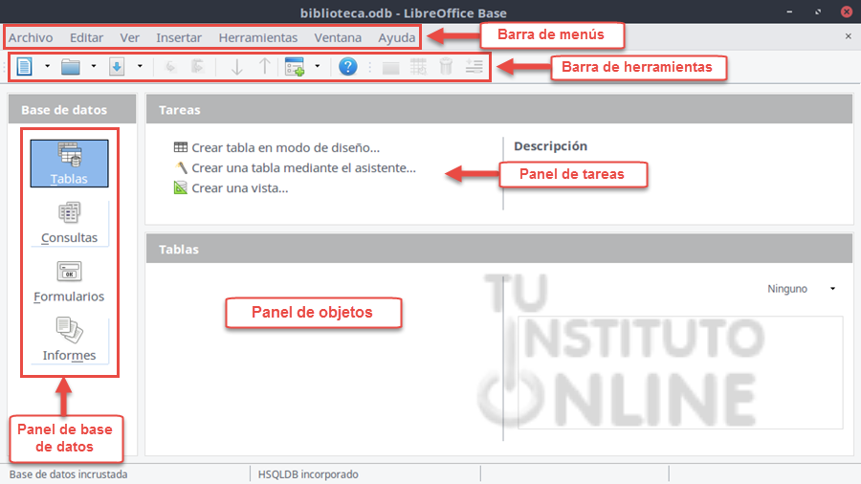The width and height of the screenshot is (861, 484).
Task: Click the greyed Delete trash bin icon
Action: point(447,67)
